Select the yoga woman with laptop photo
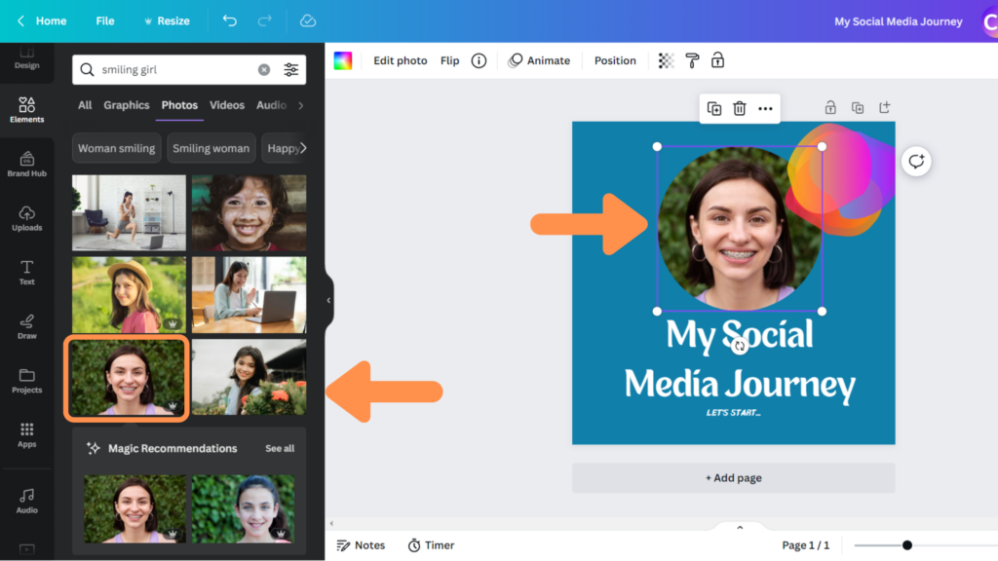Screen dimensions: 998x561 (x=130, y=213)
